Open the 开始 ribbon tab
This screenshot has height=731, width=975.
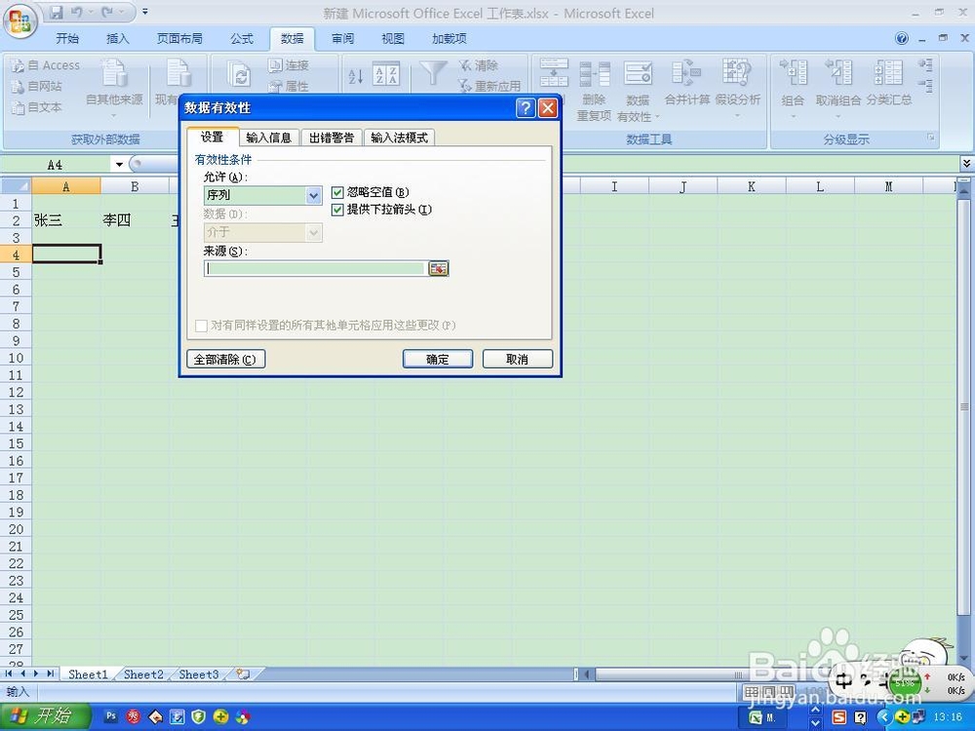pos(67,39)
